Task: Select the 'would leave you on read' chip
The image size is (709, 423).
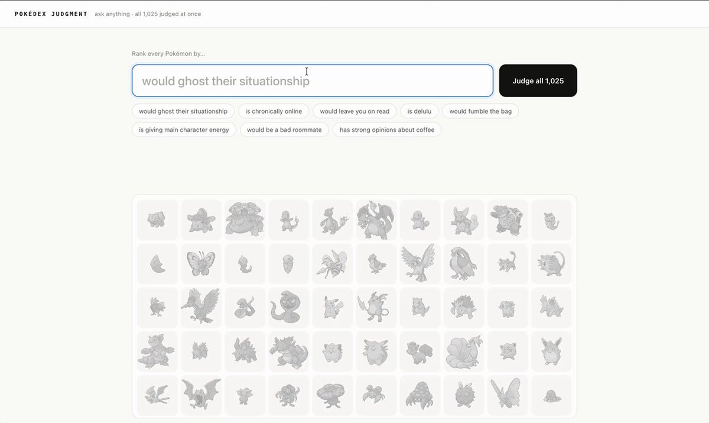Action: (354, 111)
